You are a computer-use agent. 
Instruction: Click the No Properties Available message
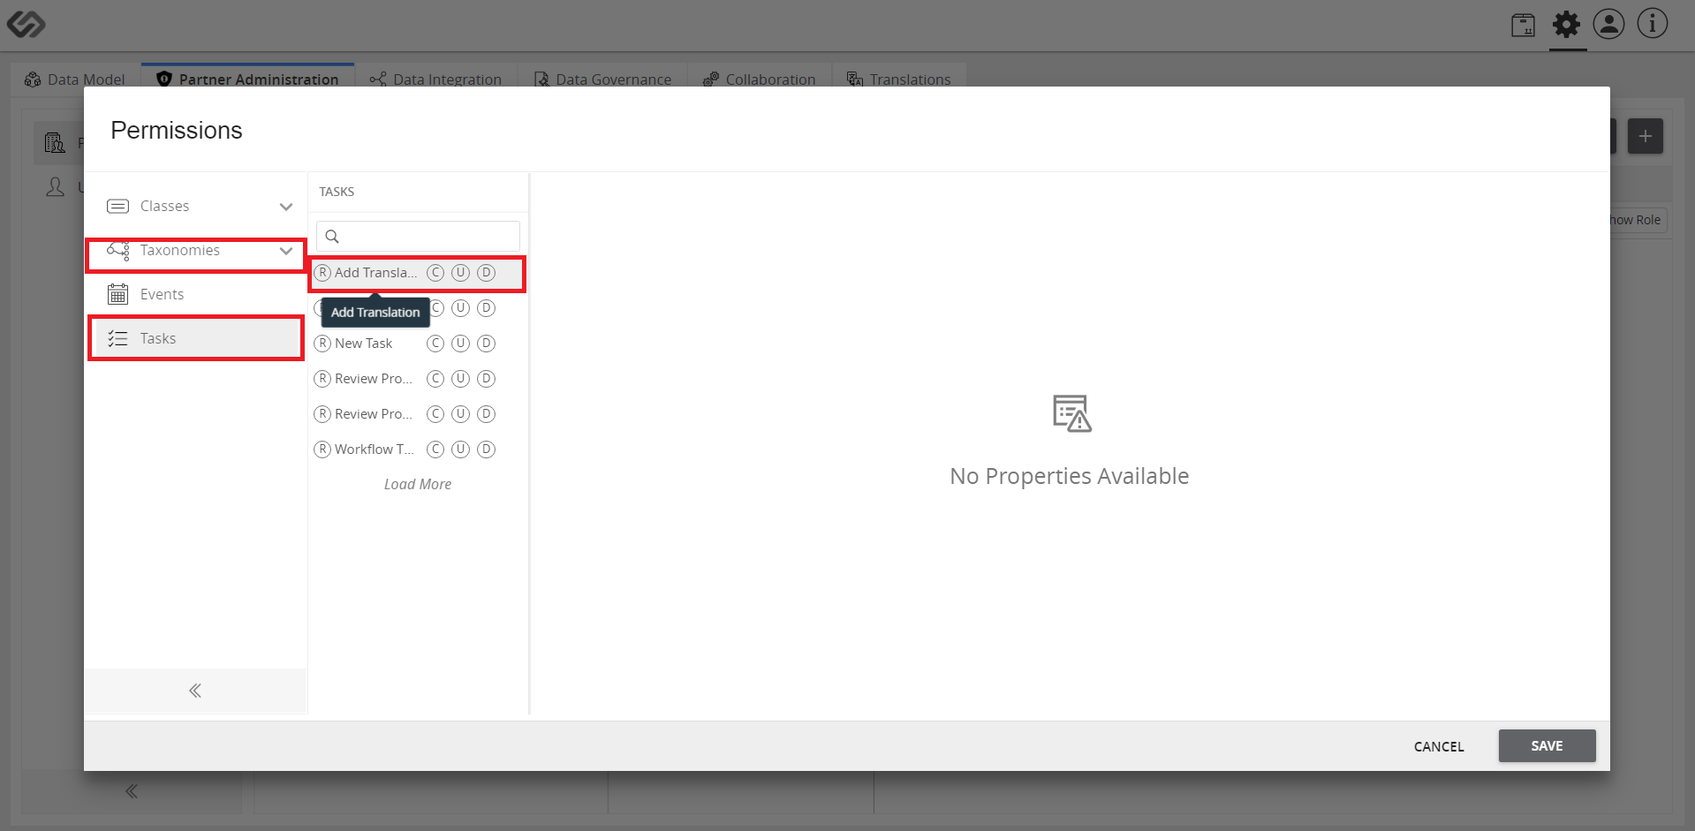coord(1070,476)
